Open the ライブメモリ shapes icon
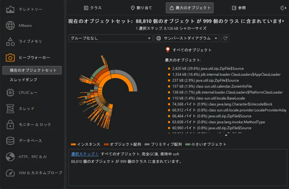 click(10, 41)
